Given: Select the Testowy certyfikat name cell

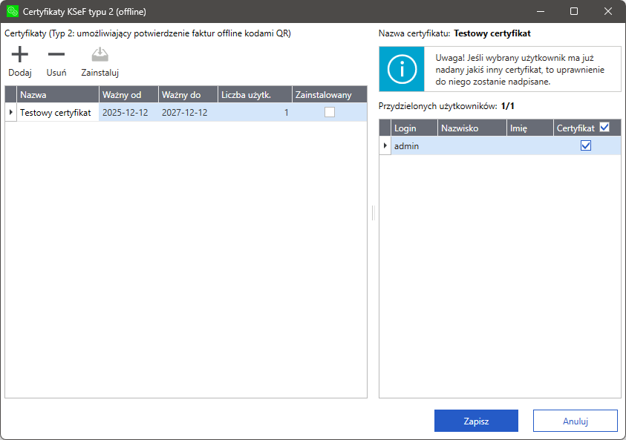Looking at the screenshot, I should tap(56, 113).
